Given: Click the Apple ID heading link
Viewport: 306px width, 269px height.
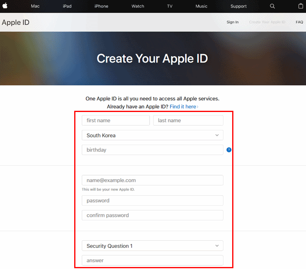Looking at the screenshot, I should click(x=16, y=22).
